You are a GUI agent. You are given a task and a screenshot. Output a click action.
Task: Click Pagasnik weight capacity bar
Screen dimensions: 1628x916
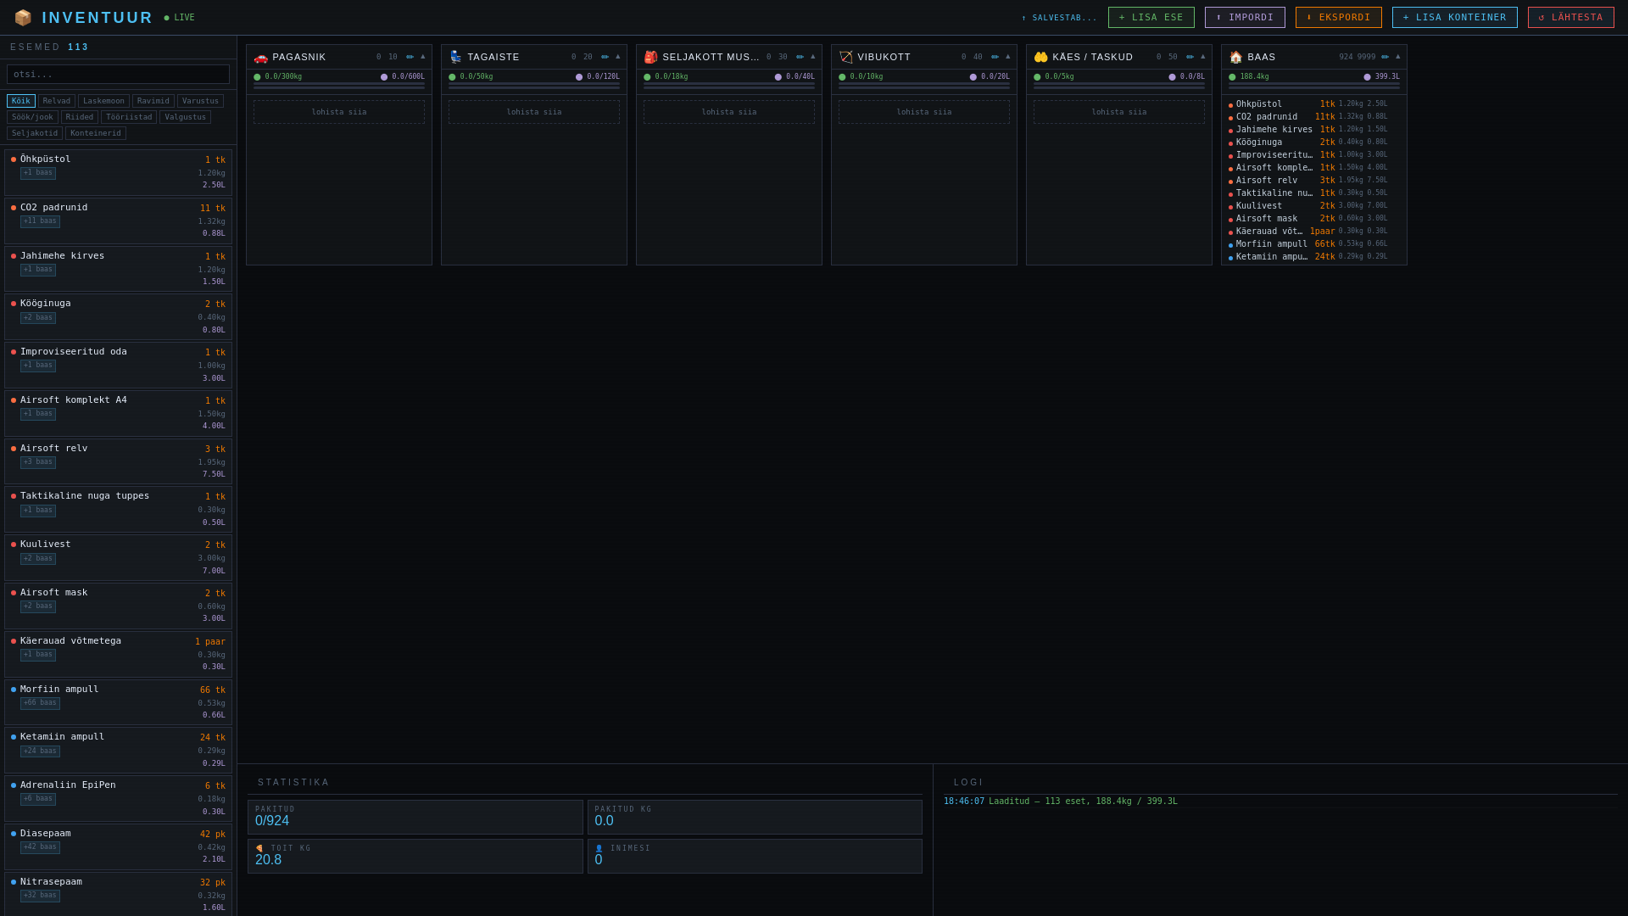[339, 85]
